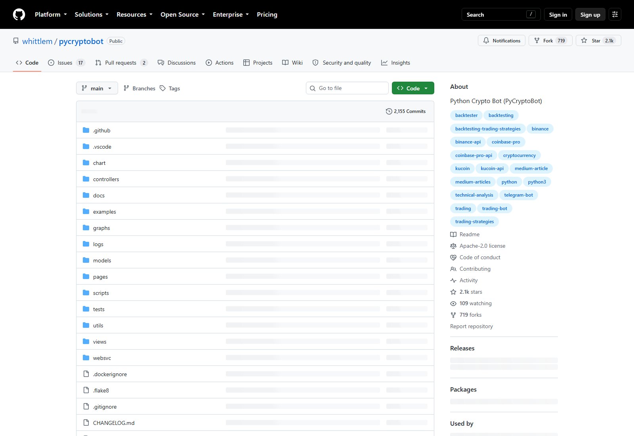Open the Code of conduct link
The height and width of the screenshot is (436, 634).
coord(475,257)
